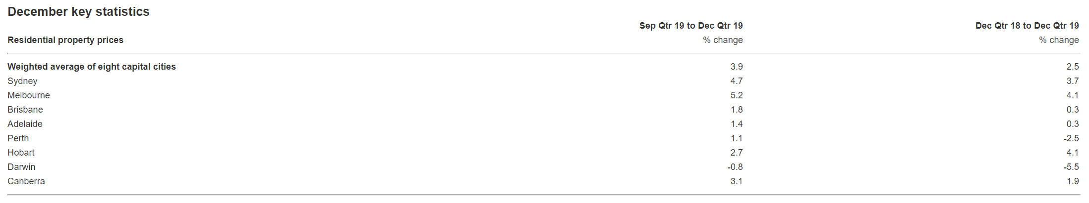
Task: Click Canberra's annual change value 1.9
Action: point(1073,181)
